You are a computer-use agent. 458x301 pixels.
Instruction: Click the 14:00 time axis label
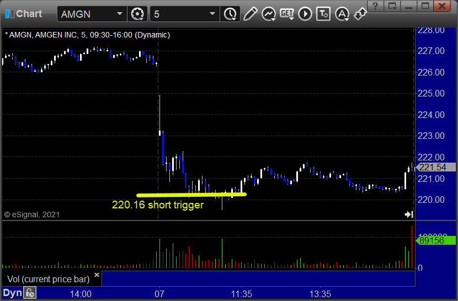(x=81, y=294)
